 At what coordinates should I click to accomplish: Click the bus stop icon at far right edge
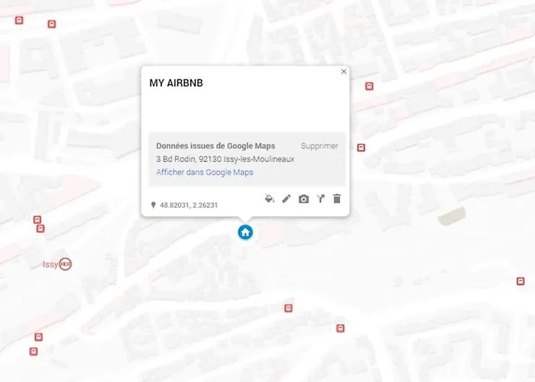520,281
